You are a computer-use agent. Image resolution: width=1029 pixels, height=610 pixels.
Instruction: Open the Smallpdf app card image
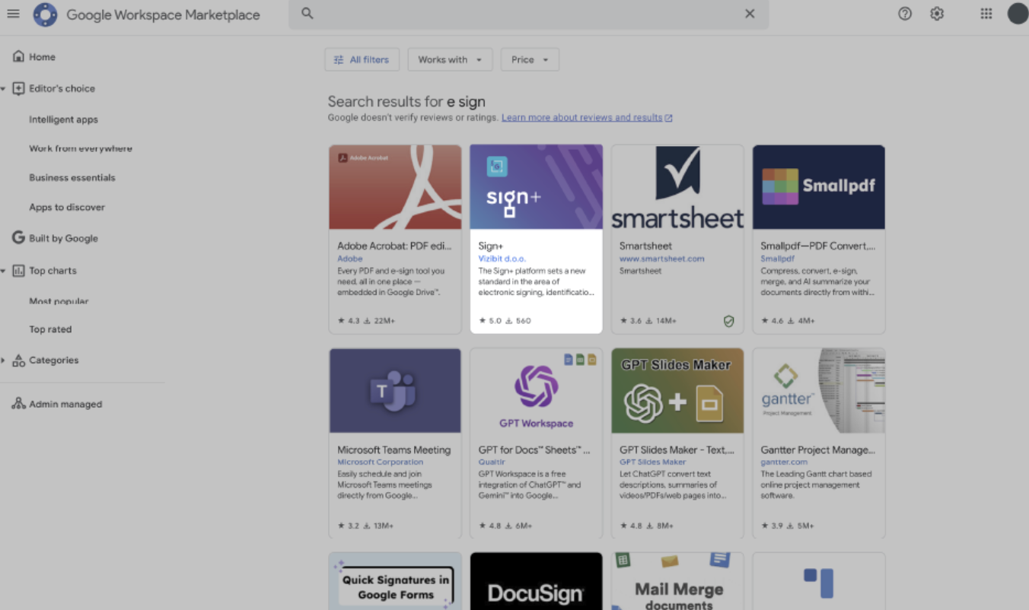tap(818, 187)
